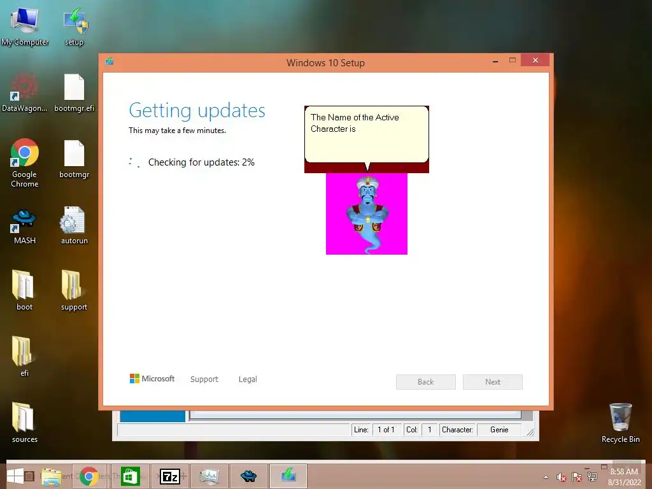Open 7-Zip from the taskbar

coord(170,476)
